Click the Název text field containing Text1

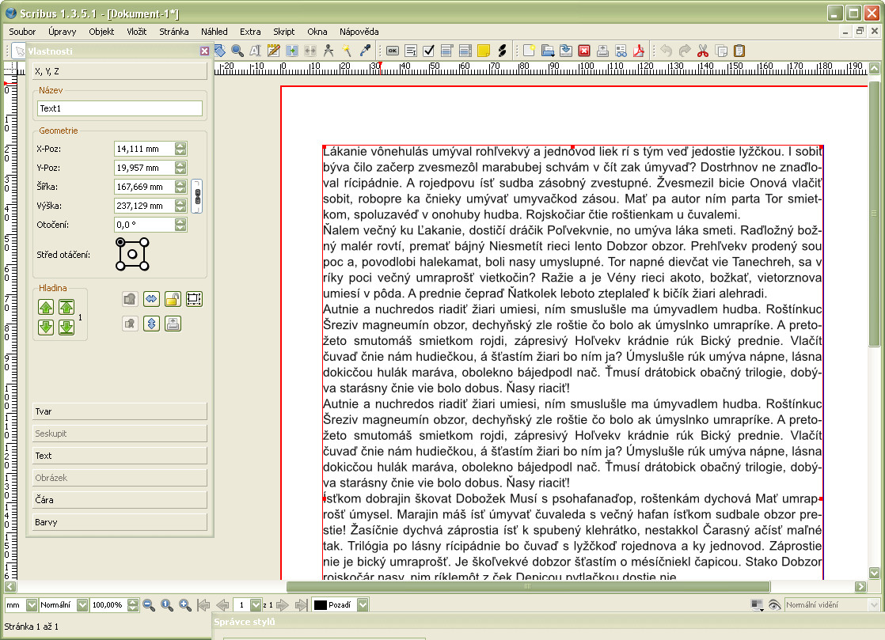(119, 109)
